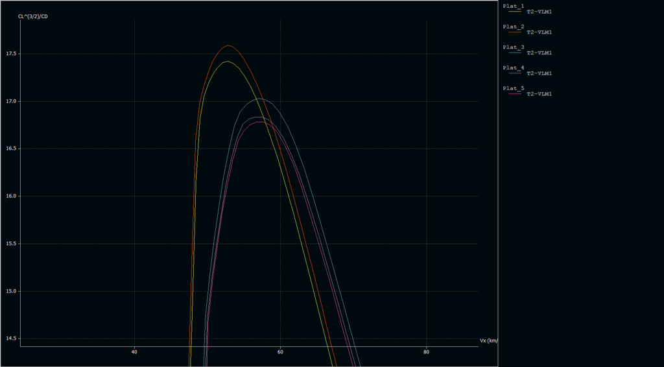This screenshot has height=367, width=664.
Task: Click the 60 x-axis tick label
Action: (x=280, y=352)
